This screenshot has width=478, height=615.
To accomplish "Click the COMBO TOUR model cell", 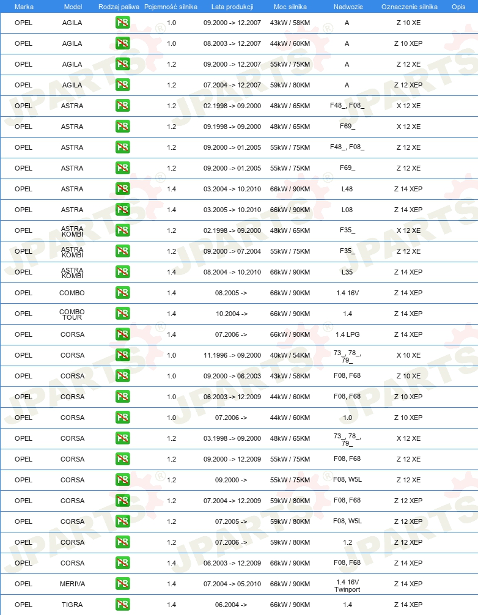I will [x=72, y=314].
